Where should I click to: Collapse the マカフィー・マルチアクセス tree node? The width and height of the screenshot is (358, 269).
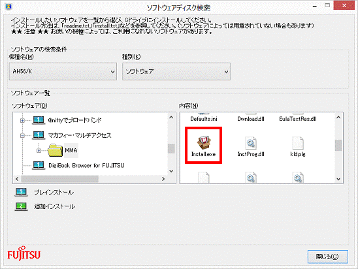point(22,135)
